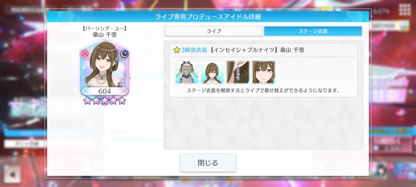
Task: Tap the 604 level label on card
Action: tap(104, 91)
